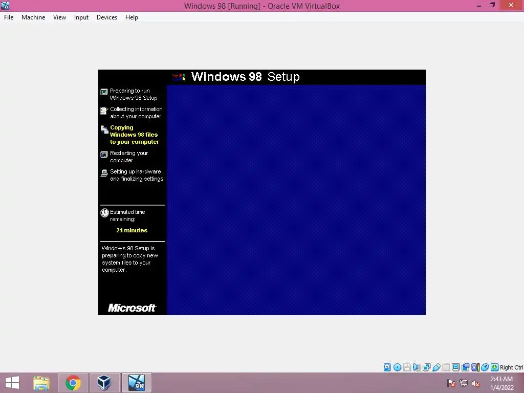Open the Input menu
Screen dimensions: 524x393
[81, 17]
